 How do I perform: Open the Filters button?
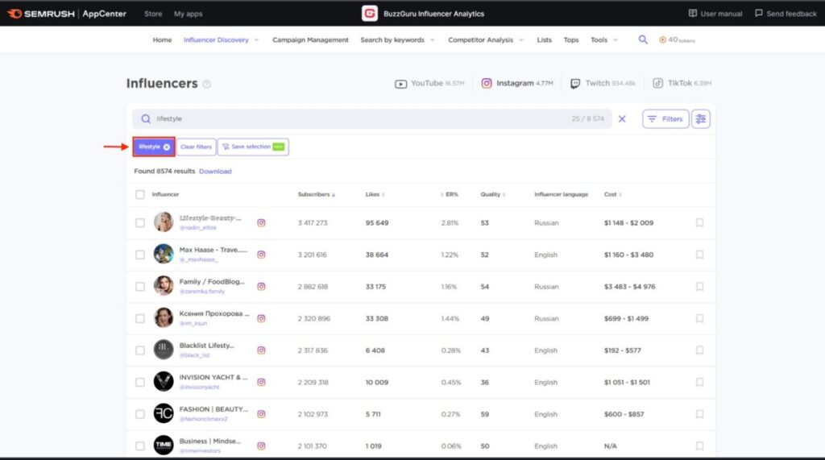coord(665,119)
